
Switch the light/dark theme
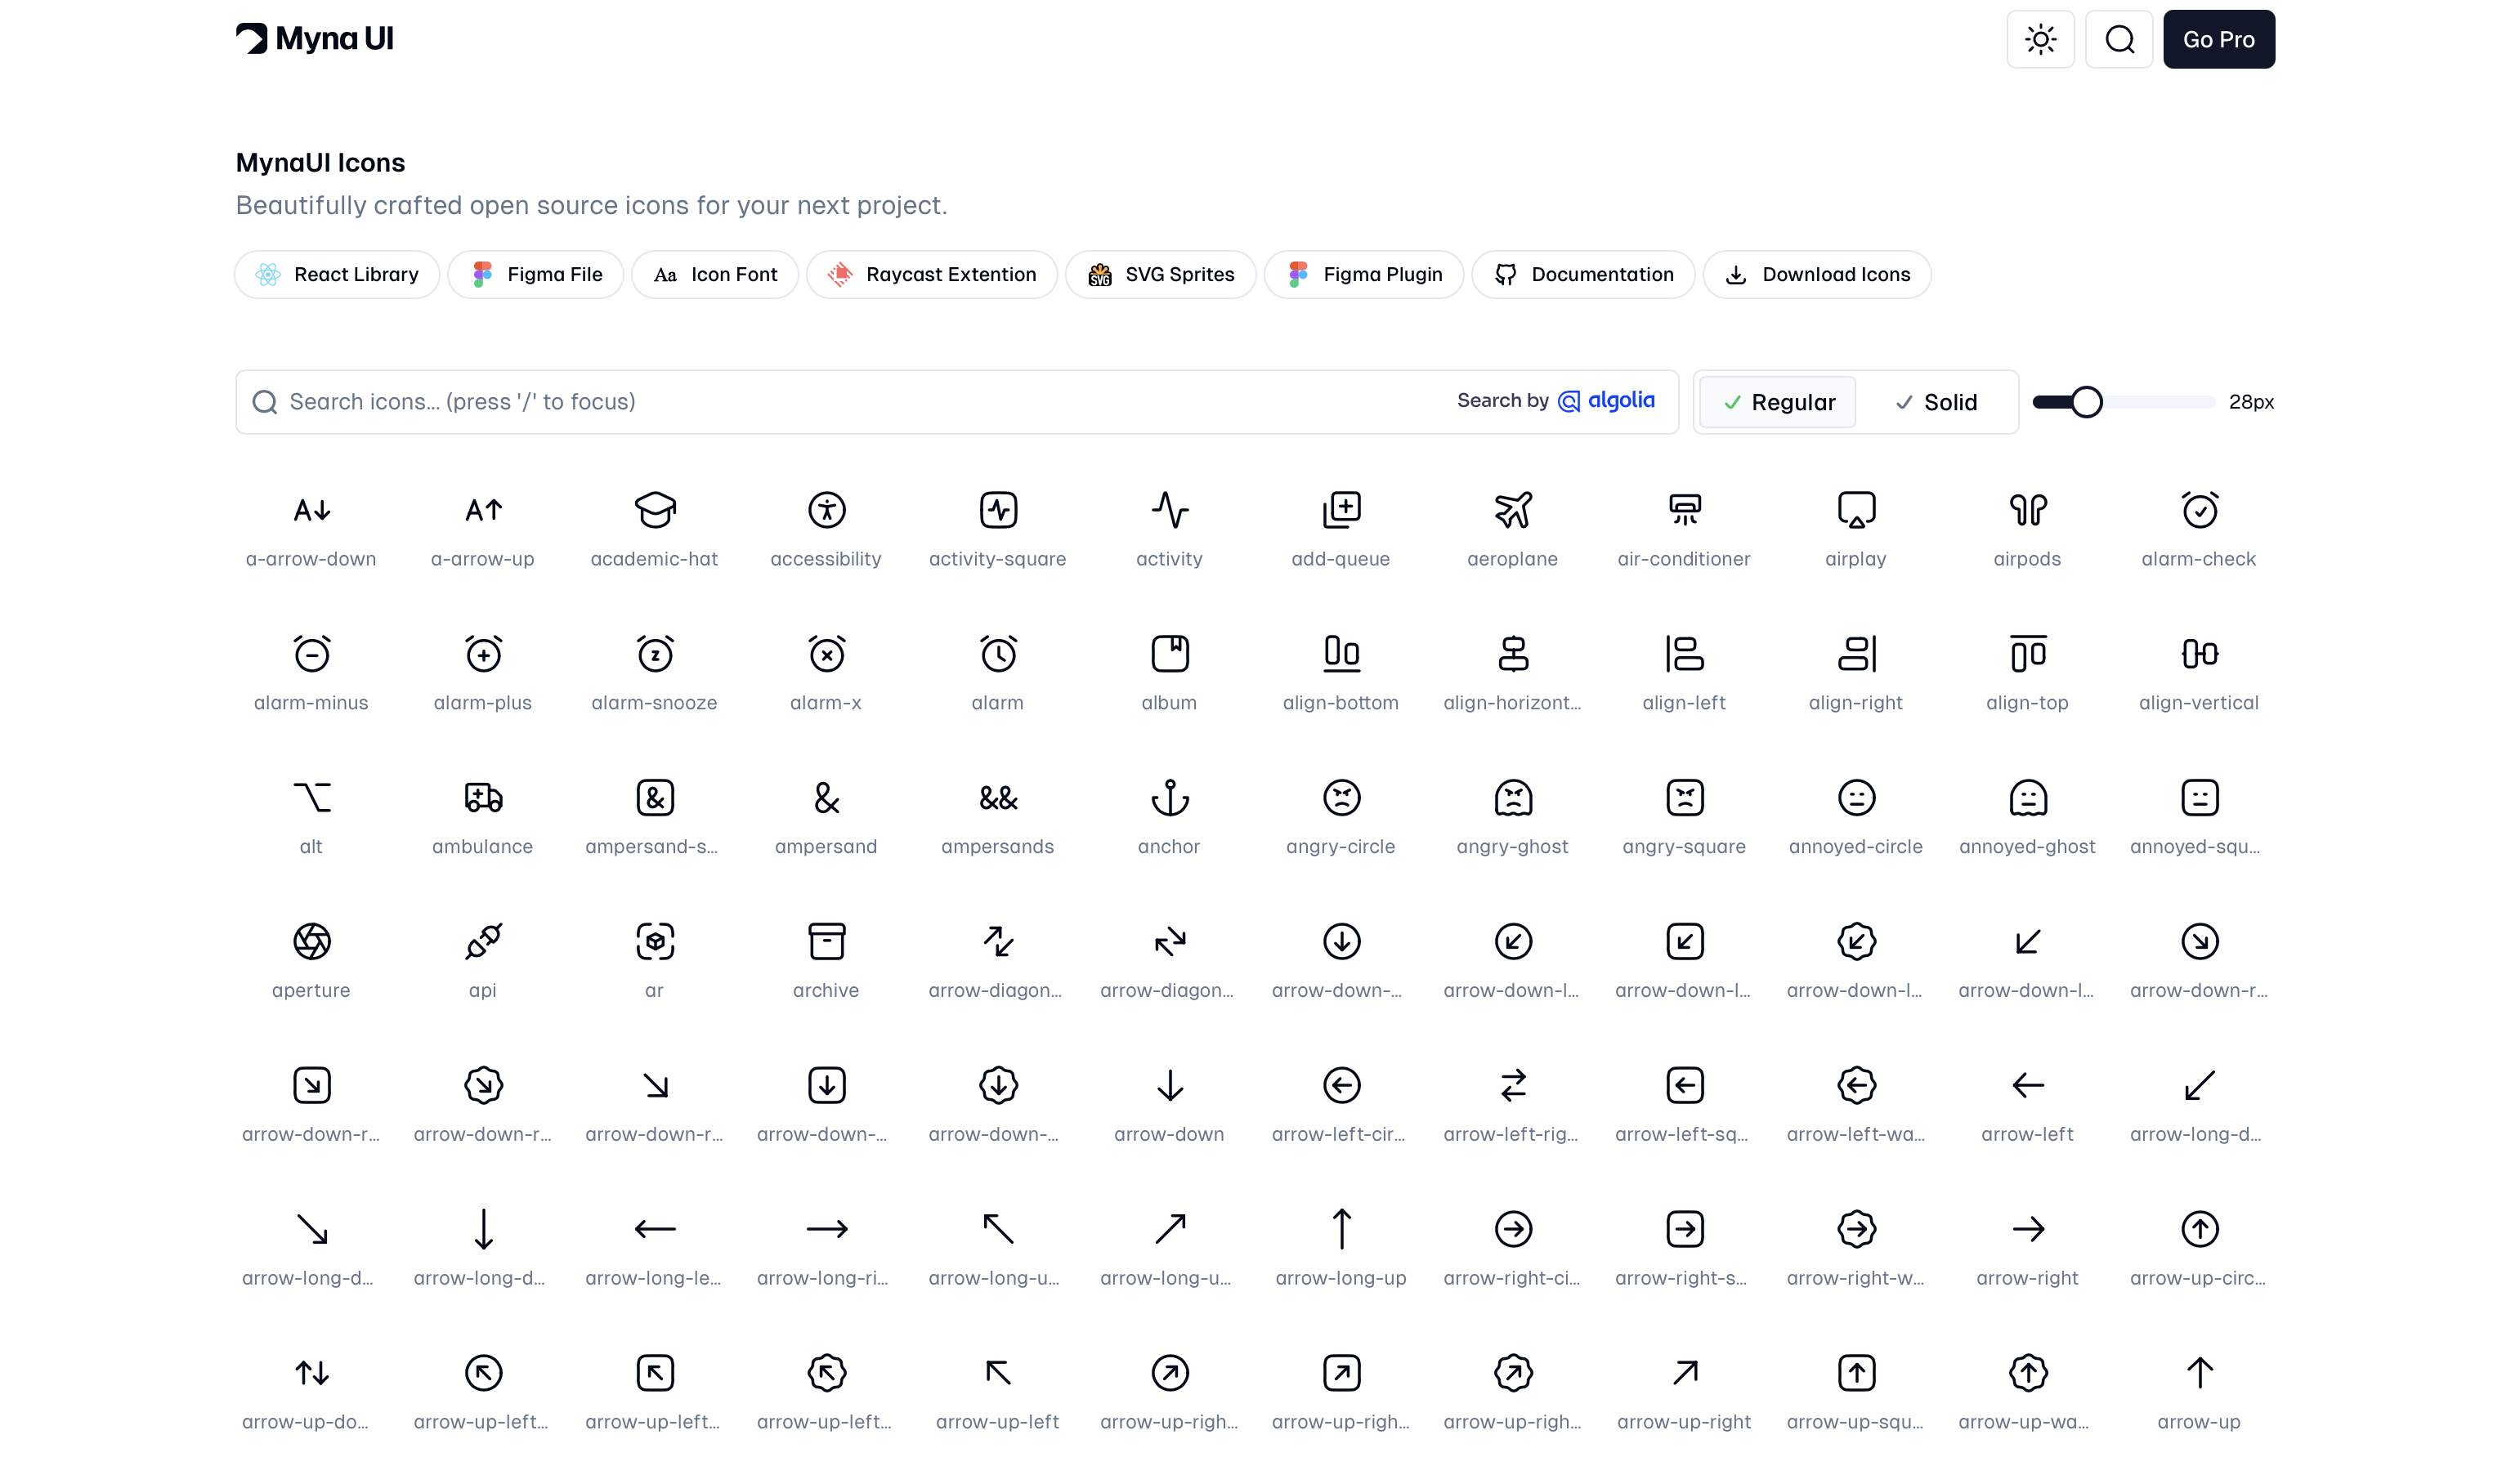(2040, 39)
